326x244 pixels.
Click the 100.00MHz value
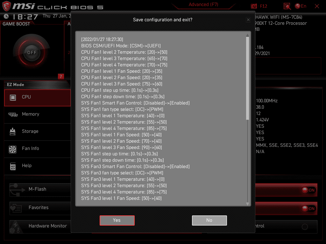[267, 101]
